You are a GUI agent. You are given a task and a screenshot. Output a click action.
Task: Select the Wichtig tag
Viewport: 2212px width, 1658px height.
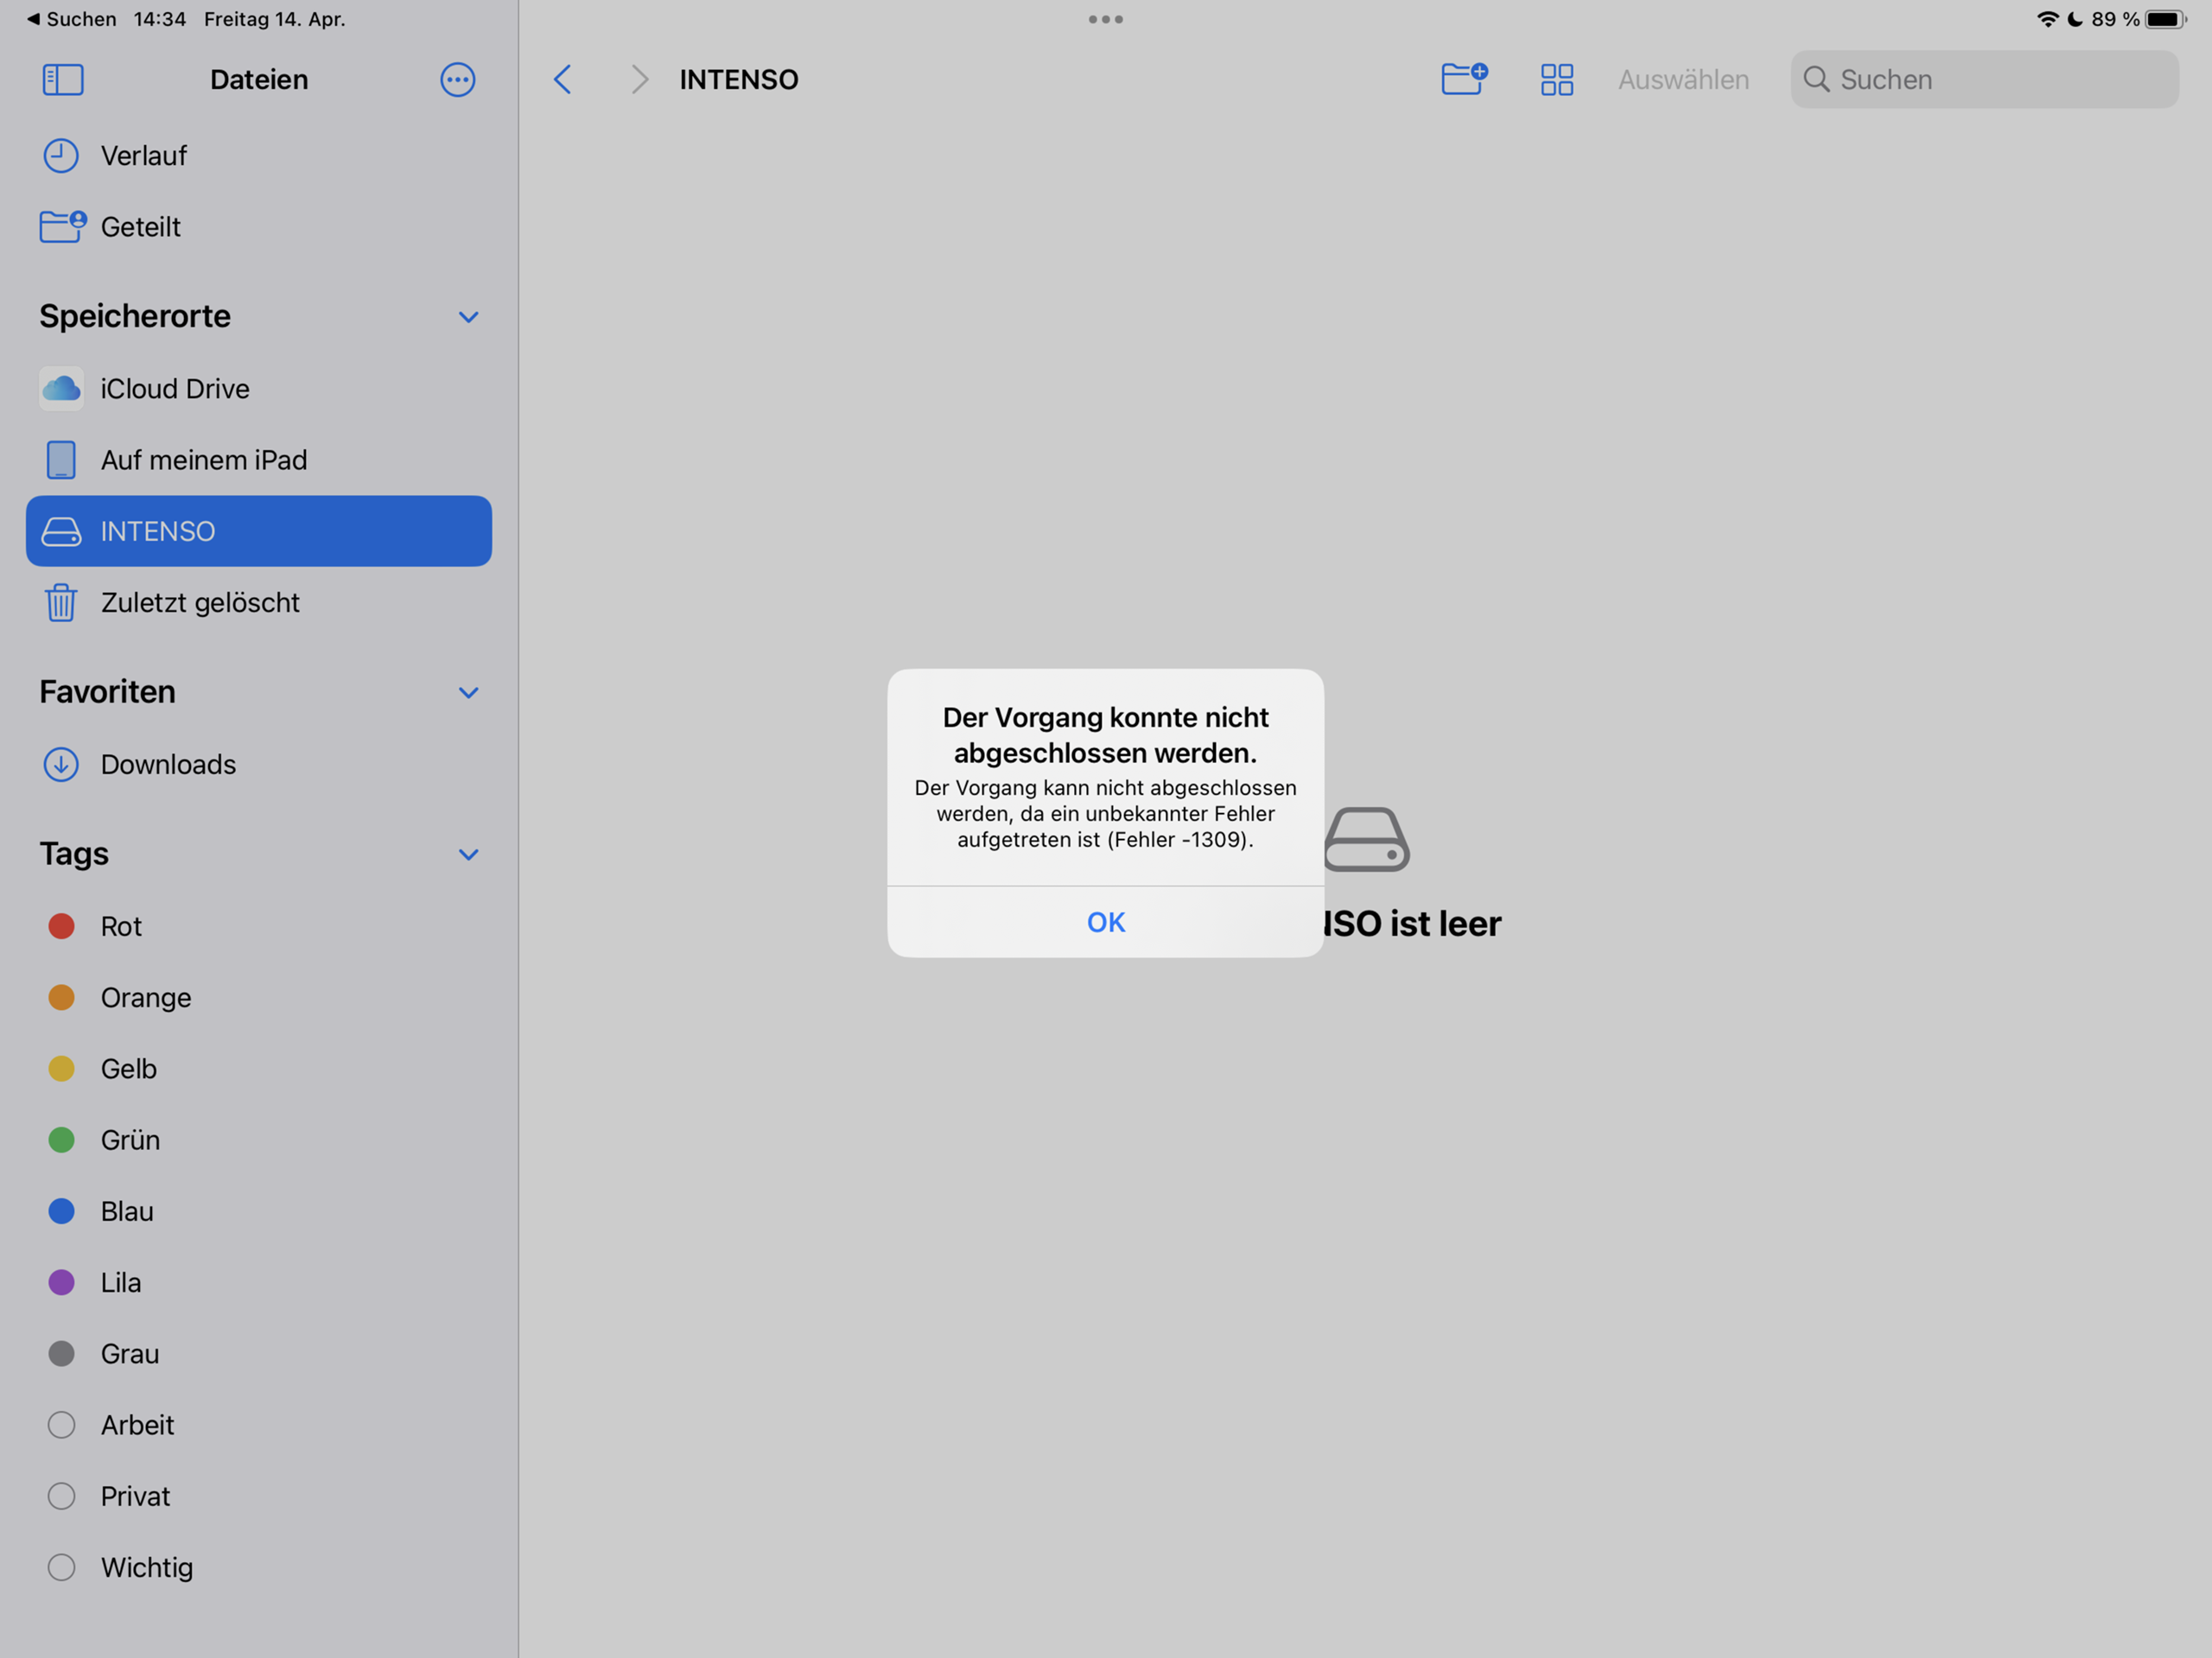[259, 1568]
